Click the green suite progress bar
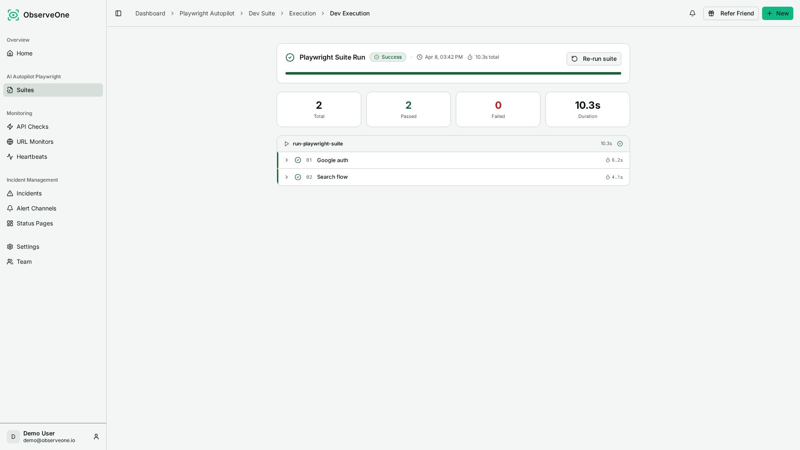 tap(453, 73)
